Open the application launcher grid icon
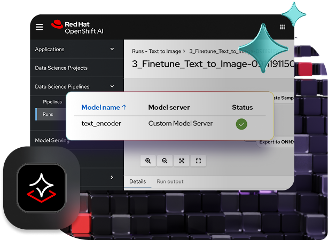Viewport: 328px width, 240px height. (x=282, y=27)
